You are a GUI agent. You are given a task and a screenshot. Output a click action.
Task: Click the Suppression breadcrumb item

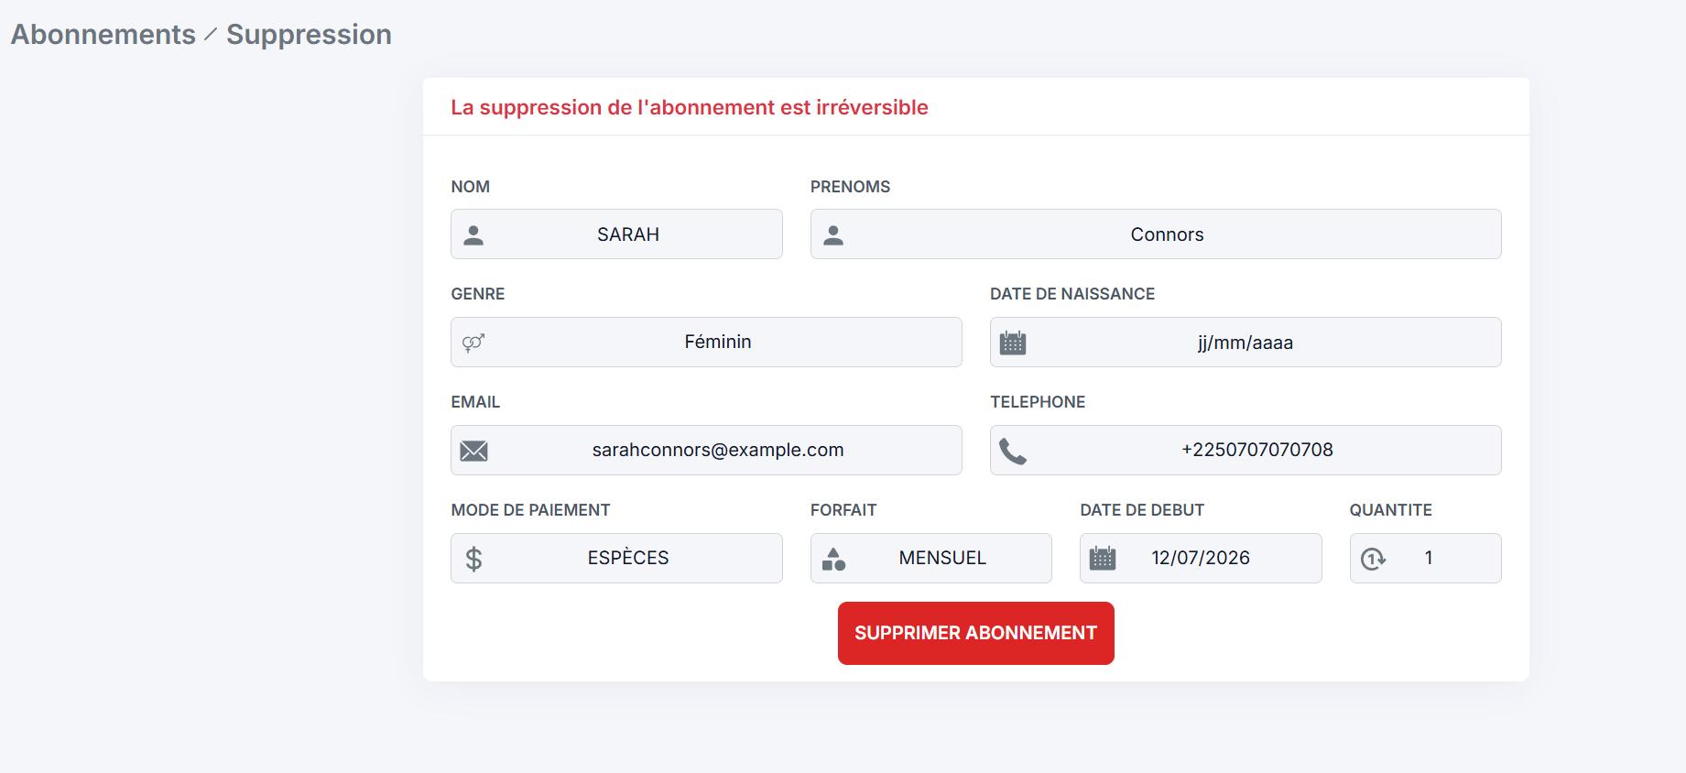[309, 34]
